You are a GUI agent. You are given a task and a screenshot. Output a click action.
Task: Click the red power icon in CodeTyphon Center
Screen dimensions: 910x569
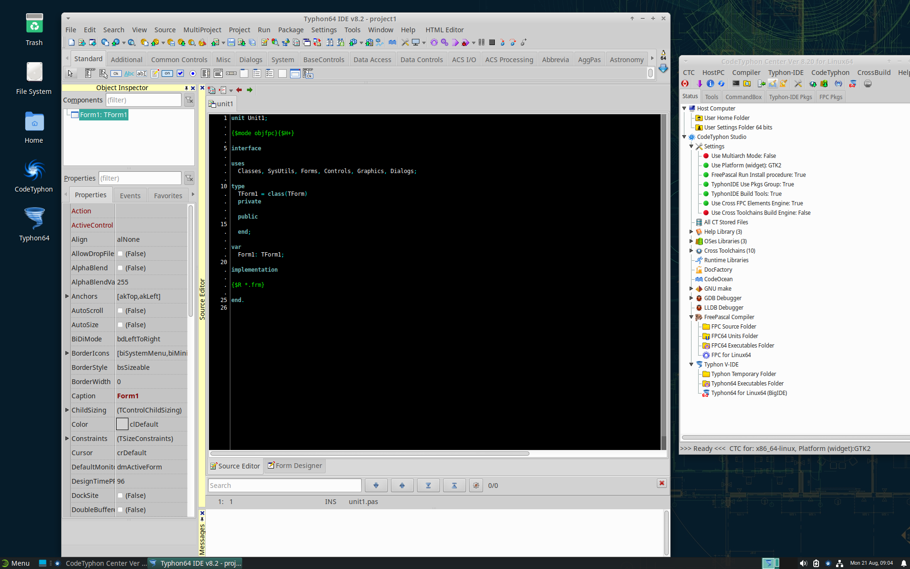[685, 84]
